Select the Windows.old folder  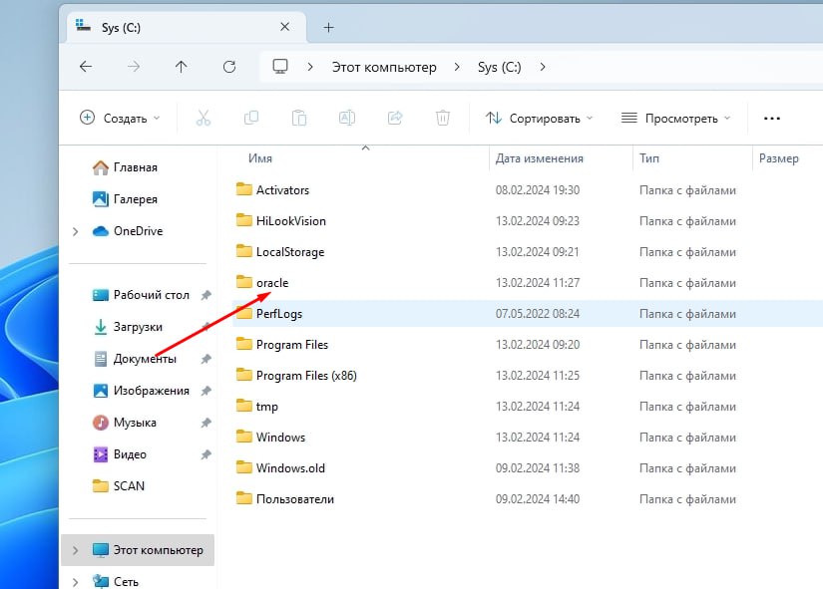pos(280,467)
